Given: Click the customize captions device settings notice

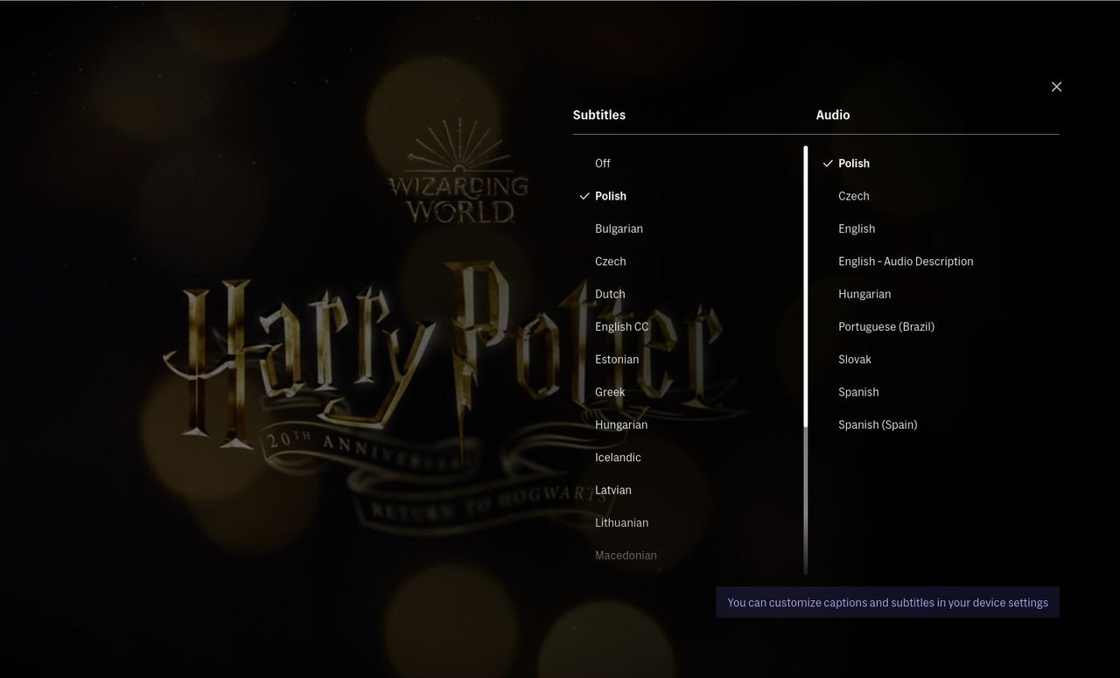Looking at the screenshot, I should pyautogui.click(x=887, y=603).
